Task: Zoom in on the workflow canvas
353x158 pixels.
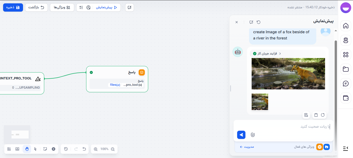Action: [96, 149]
